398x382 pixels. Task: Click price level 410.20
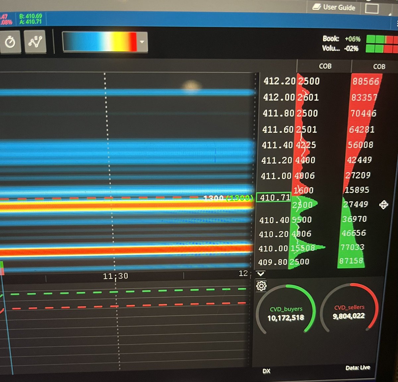[x=274, y=234]
